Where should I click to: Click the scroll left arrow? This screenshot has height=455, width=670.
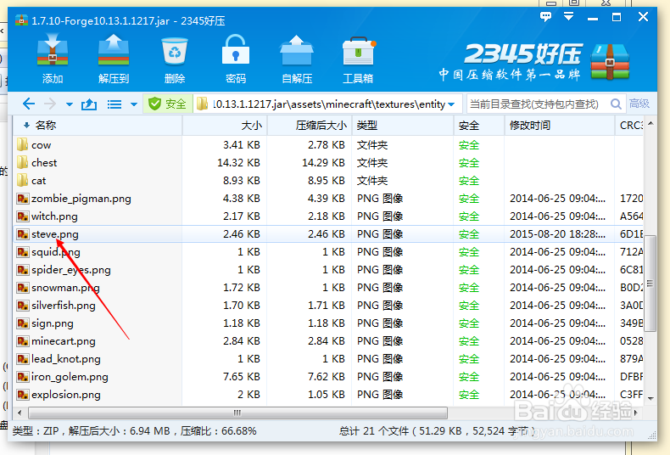20,413
